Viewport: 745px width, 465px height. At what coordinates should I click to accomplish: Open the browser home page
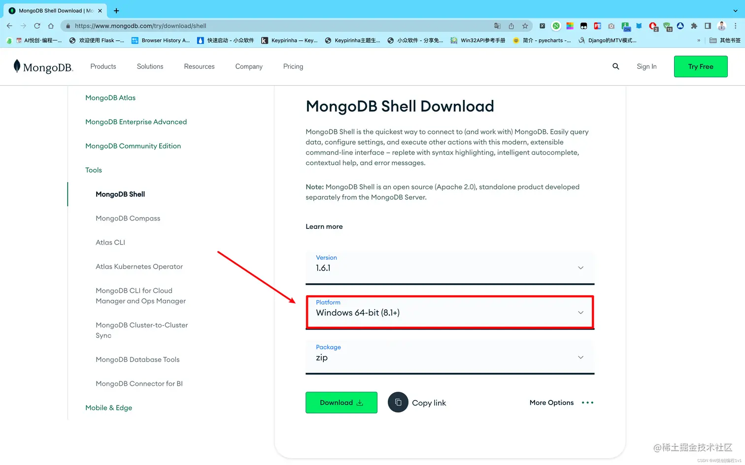click(x=51, y=26)
